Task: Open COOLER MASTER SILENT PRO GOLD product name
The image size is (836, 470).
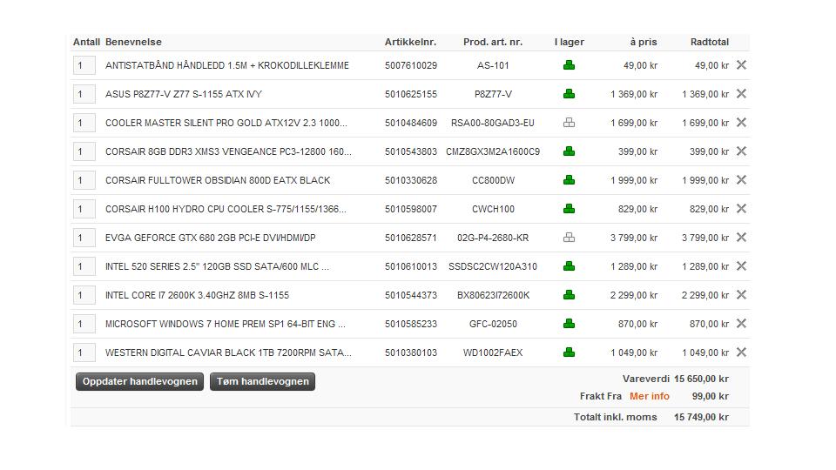Action: [x=226, y=123]
